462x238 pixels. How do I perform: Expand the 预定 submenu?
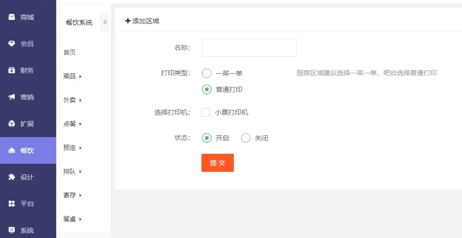pos(72,148)
